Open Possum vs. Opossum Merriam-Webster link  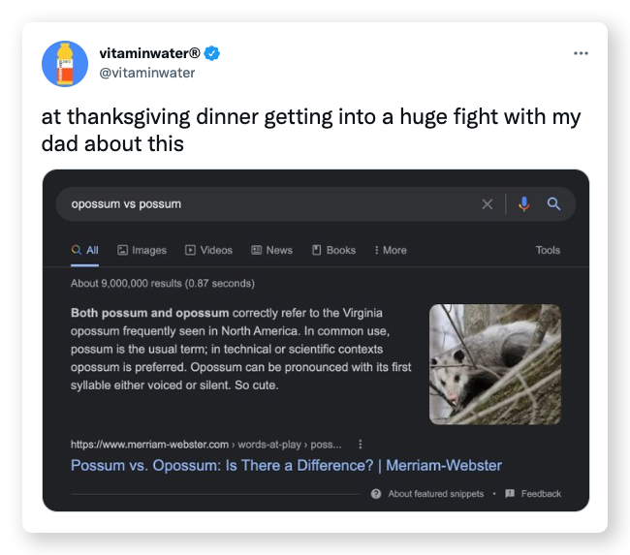click(286, 466)
